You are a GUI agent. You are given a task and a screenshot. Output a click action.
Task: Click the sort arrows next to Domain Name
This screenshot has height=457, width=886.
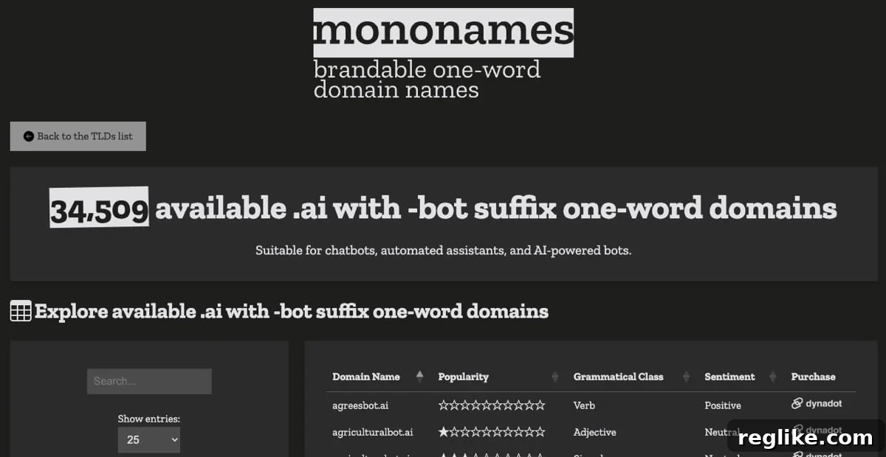[419, 377]
